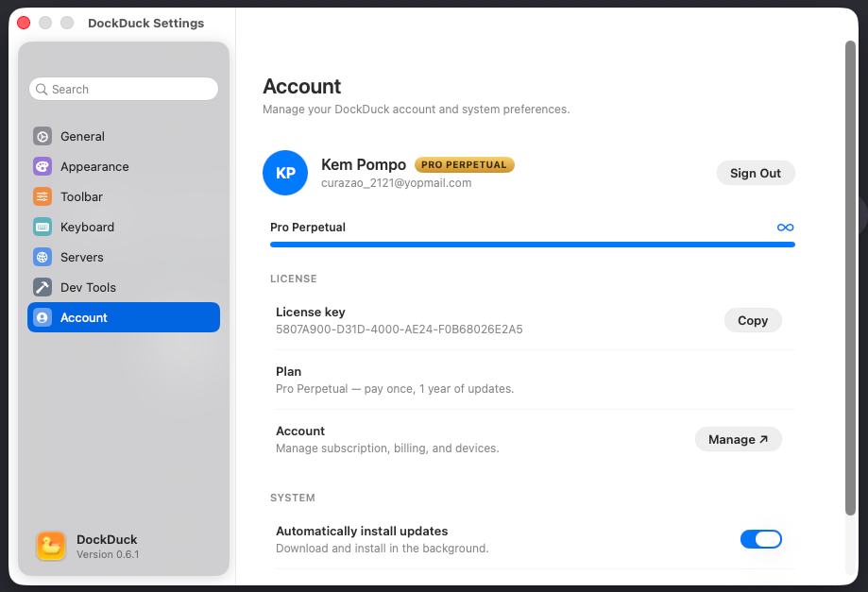
Task: Open Dev Tools settings
Action: coord(124,287)
